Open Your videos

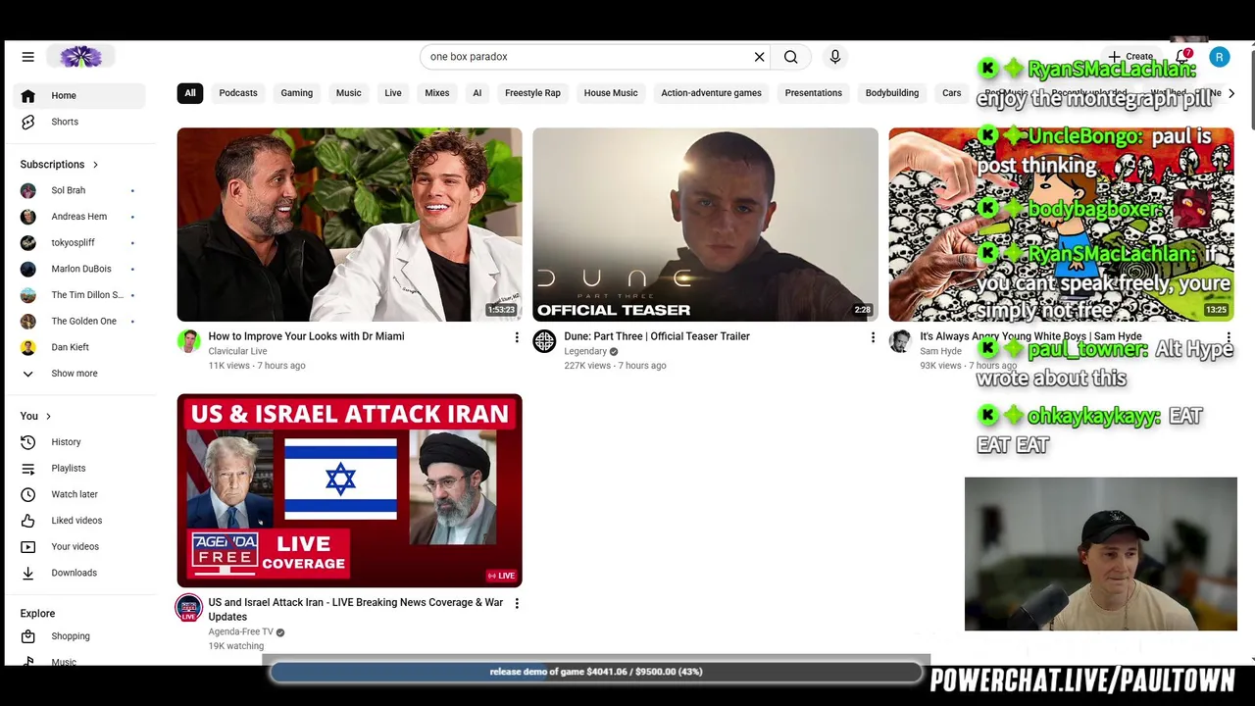[81, 547]
